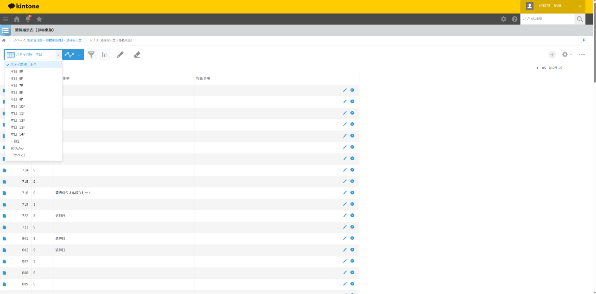Click the in-app search input field
The height and width of the screenshot is (294, 596).
pos(547,19)
